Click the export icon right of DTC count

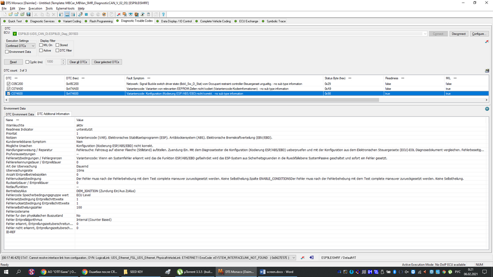[487, 71]
